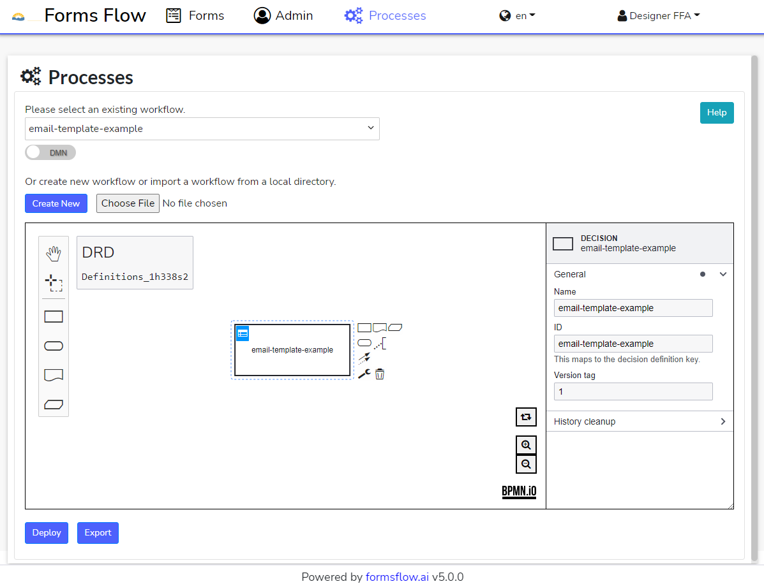This screenshot has width=764, height=584.
Task: Open the Admin menu item
Action: pyautogui.click(x=283, y=16)
